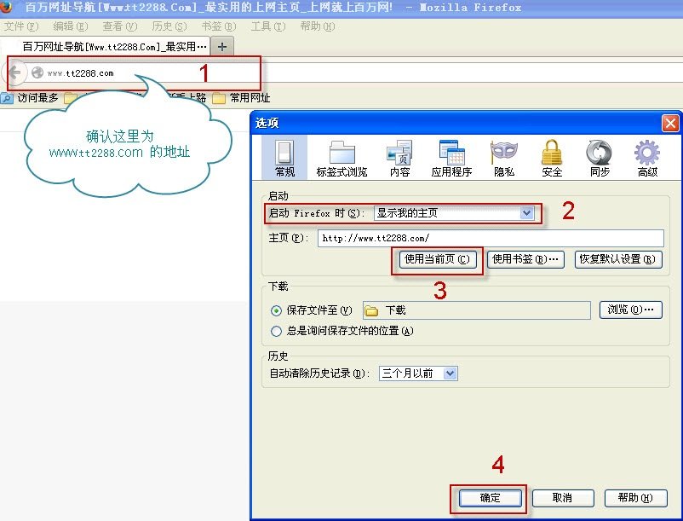Open the 高级 (Advanced) gear panel

point(647,159)
